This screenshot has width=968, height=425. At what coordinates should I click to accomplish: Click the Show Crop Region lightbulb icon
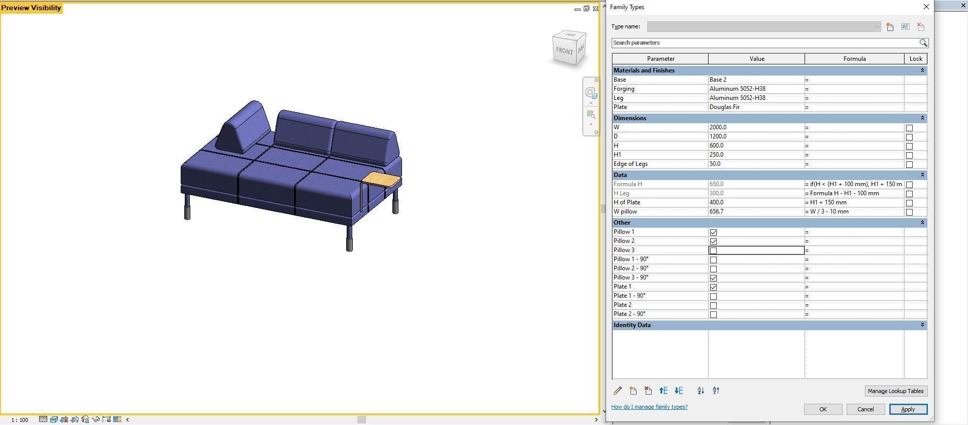[x=75, y=419]
